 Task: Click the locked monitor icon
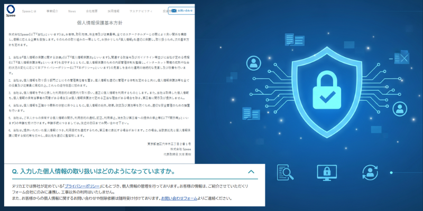coord(327,173)
